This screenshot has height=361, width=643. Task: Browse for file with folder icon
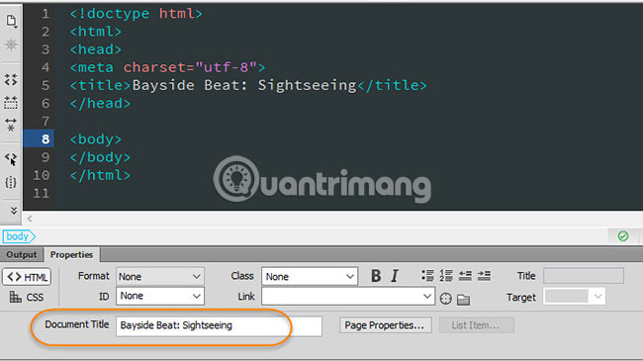463,300
